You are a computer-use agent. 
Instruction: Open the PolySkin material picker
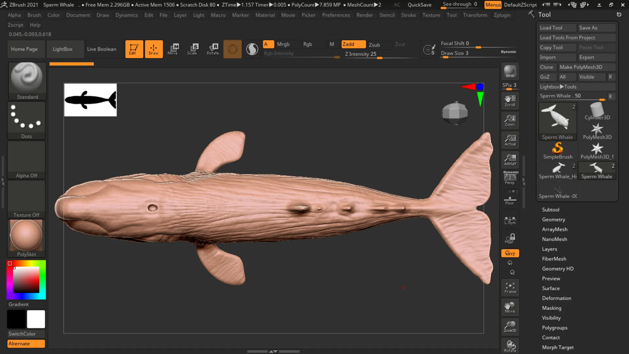(x=27, y=238)
